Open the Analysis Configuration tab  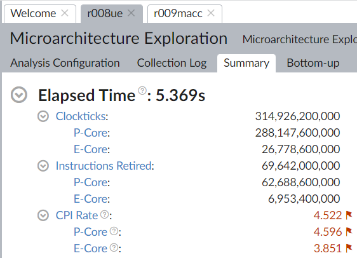[x=65, y=63]
